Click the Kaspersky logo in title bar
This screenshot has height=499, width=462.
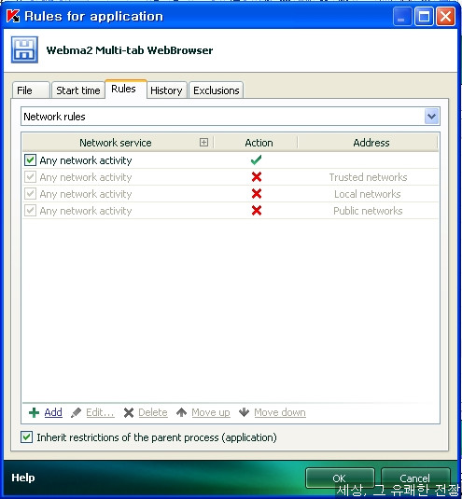pos(13,16)
